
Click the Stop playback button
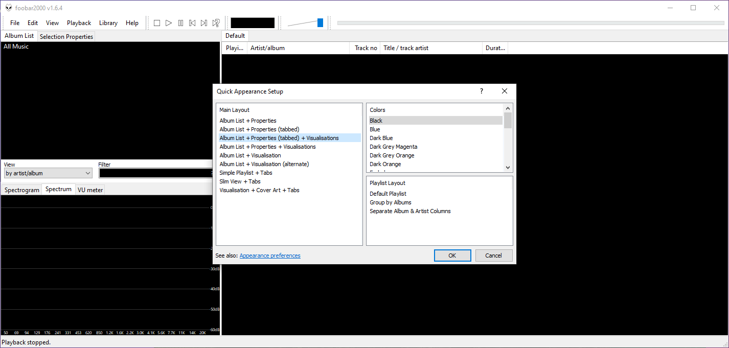coord(157,23)
